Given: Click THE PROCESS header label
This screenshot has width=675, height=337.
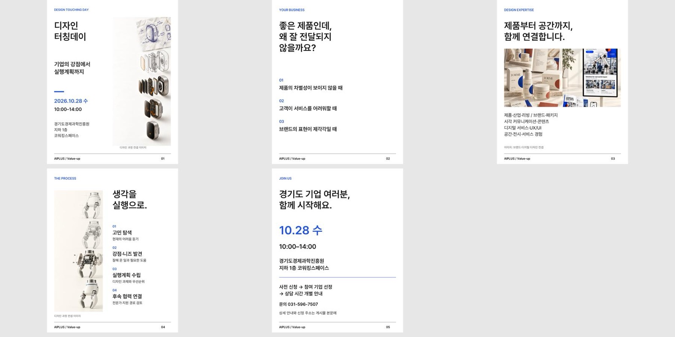Looking at the screenshot, I should [65, 178].
